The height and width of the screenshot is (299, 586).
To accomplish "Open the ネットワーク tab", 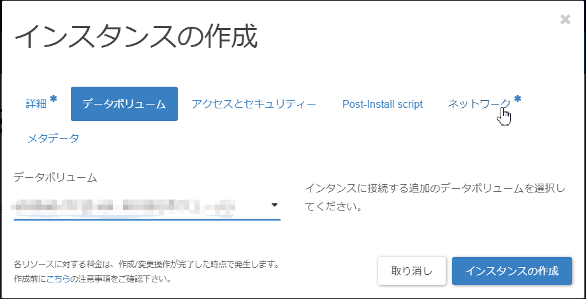I will tap(479, 104).
